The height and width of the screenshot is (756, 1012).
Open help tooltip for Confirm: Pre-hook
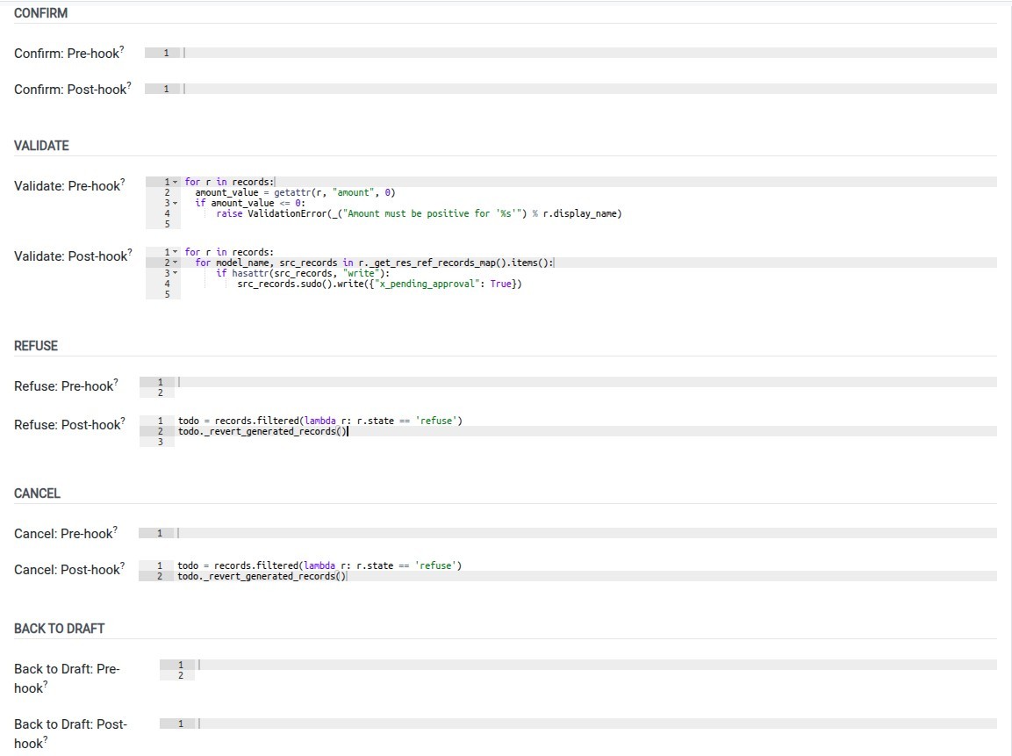(122, 48)
